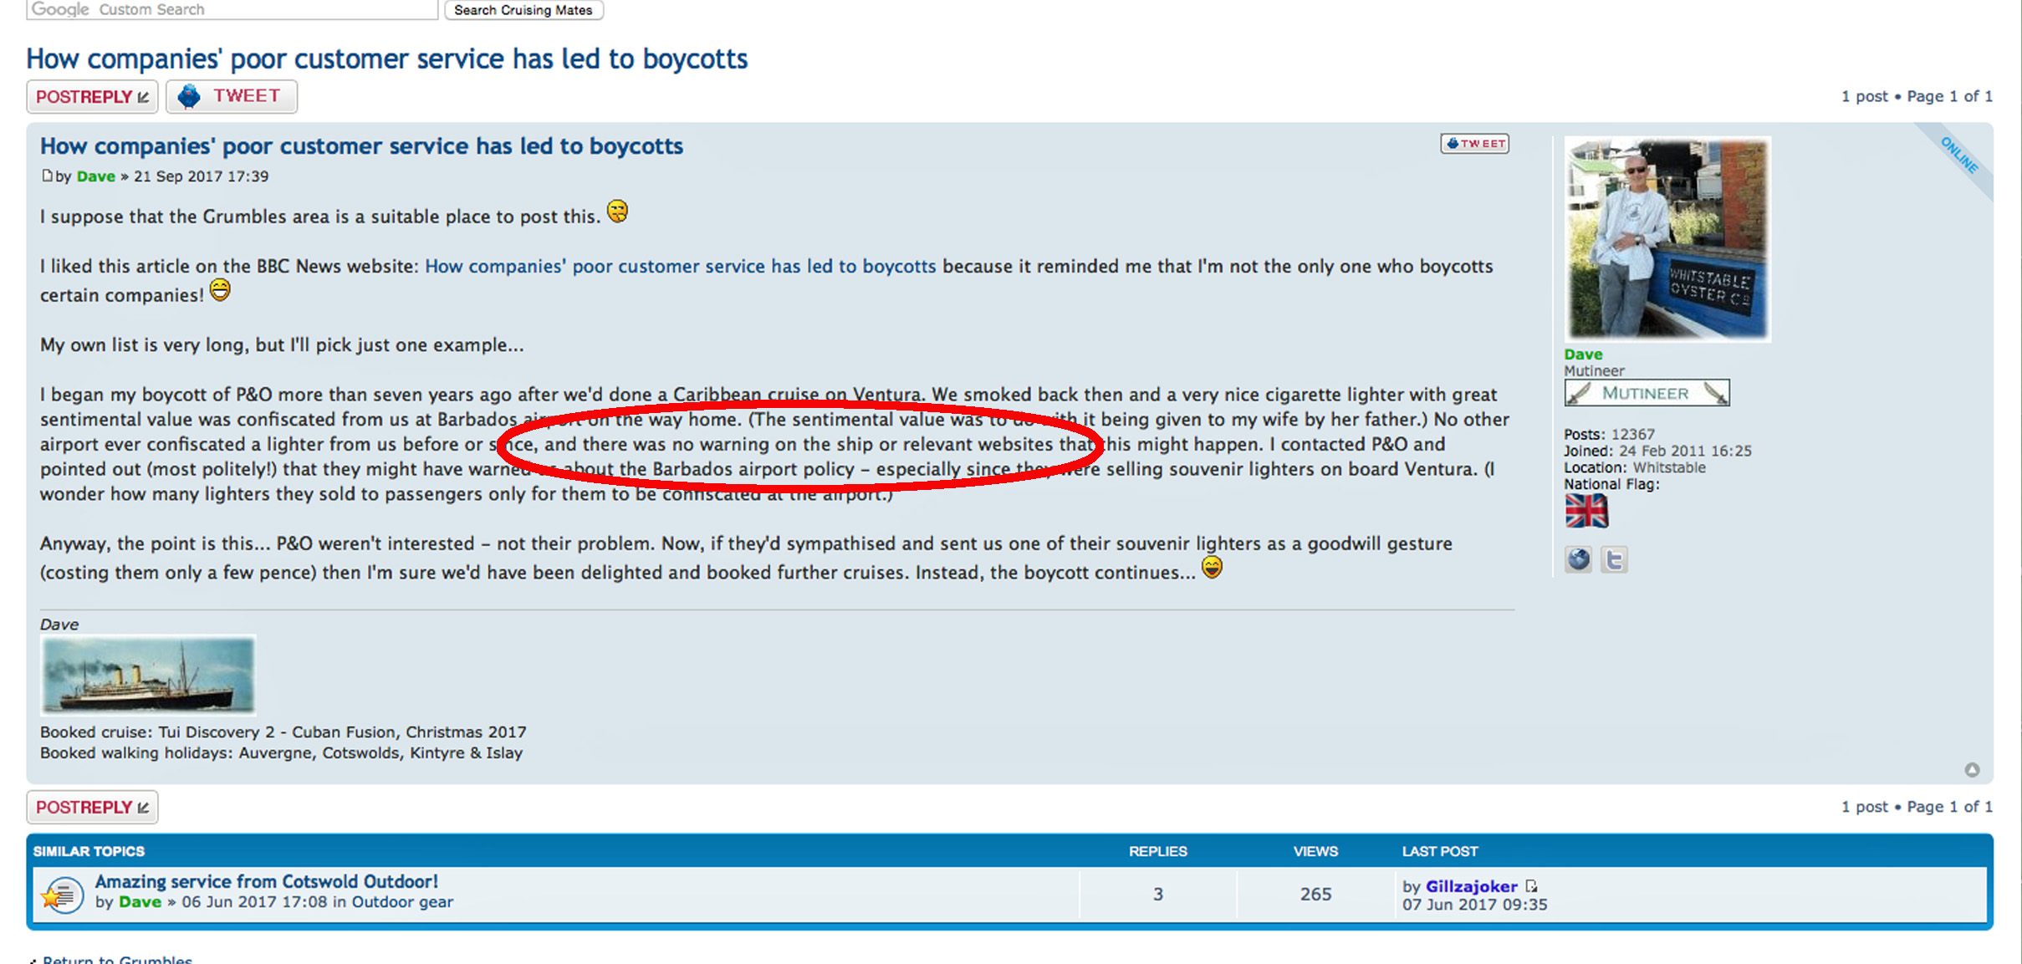Focus the Google Custom Search field
Viewport: 2022px width, 964px height.
(232, 9)
